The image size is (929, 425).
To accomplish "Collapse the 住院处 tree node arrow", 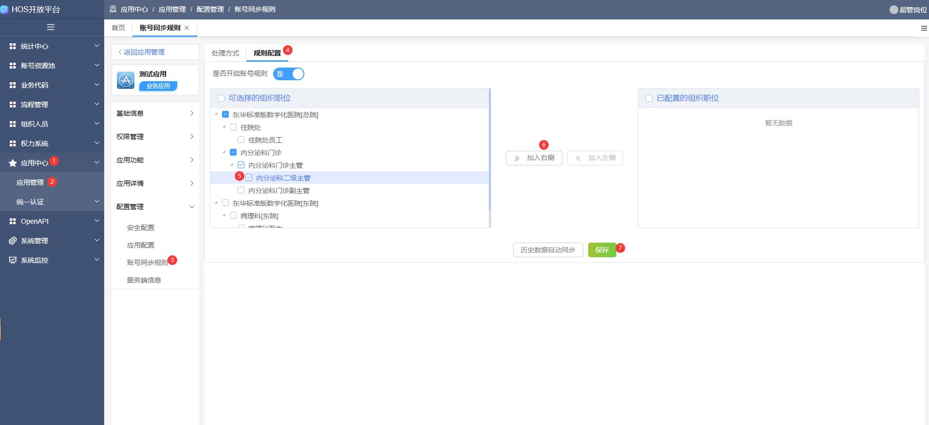I will (x=224, y=127).
